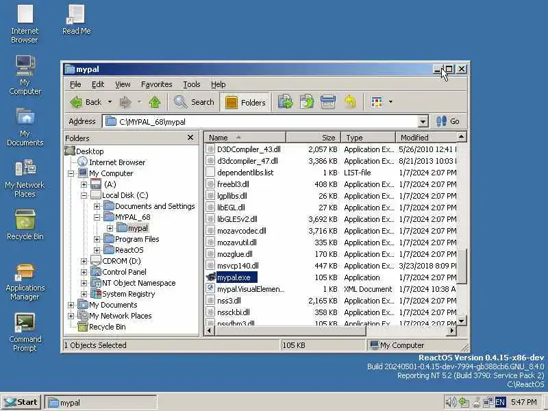Screen dimensions: 548x411
Task: Open the Help menu
Action: coord(218,84)
